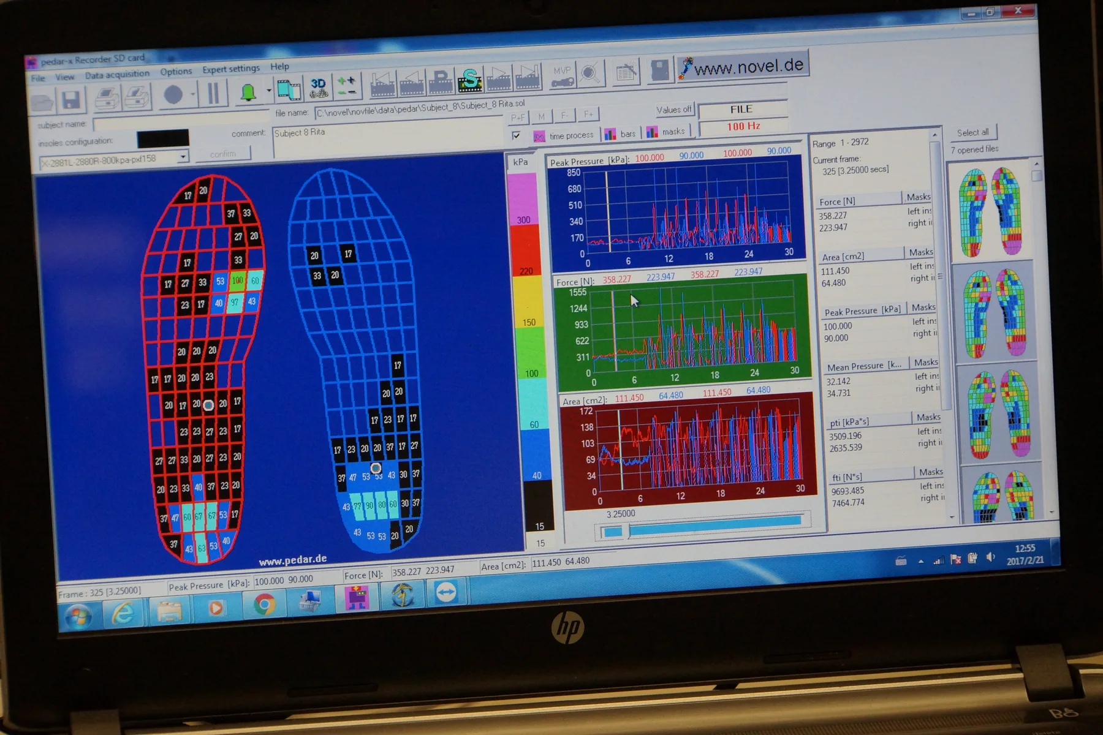This screenshot has height=735, width=1103.
Task: Click the green S film icon
Action: tap(469, 80)
